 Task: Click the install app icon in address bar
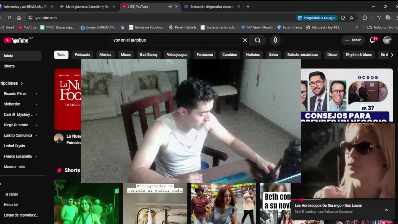pyautogui.click(x=343, y=18)
